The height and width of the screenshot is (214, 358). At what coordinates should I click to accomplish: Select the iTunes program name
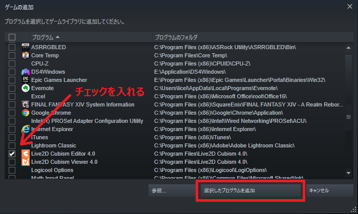(39, 137)
